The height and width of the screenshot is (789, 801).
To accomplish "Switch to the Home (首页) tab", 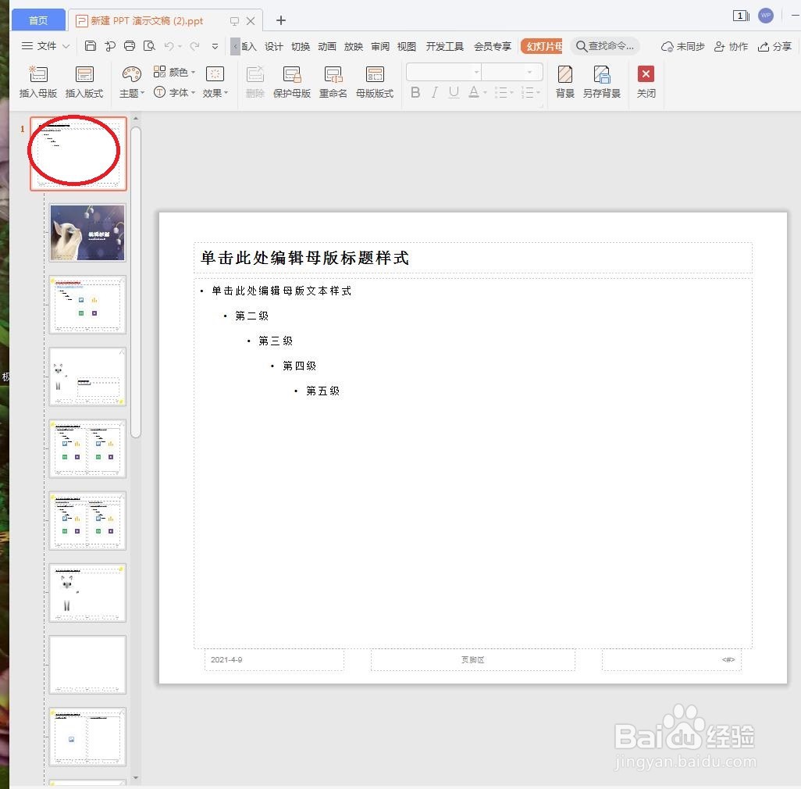I will (38, 20).
